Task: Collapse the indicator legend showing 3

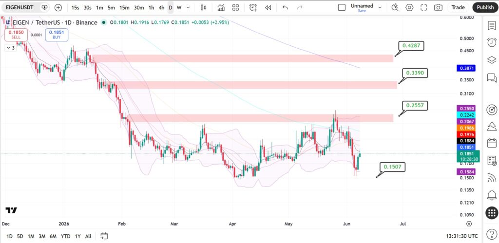Action: click(10, 48)
